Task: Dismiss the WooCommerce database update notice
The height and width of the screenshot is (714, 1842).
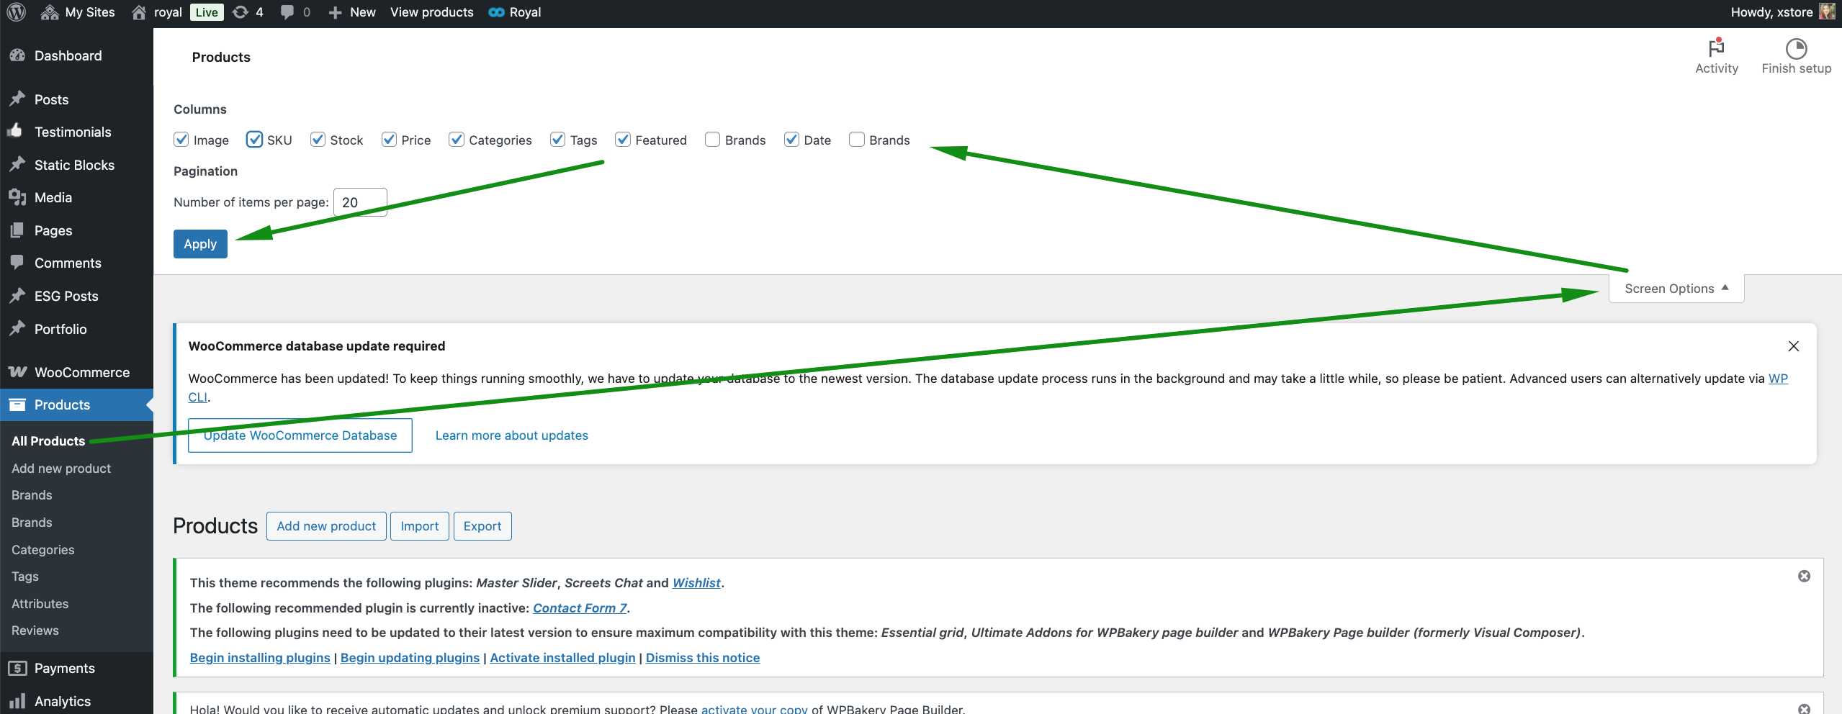Action: [x=1794, y=346]
